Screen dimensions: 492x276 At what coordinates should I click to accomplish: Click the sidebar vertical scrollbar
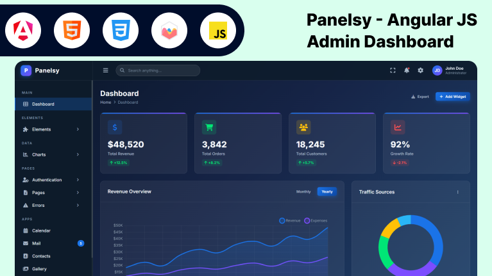[x=92, y=169]
